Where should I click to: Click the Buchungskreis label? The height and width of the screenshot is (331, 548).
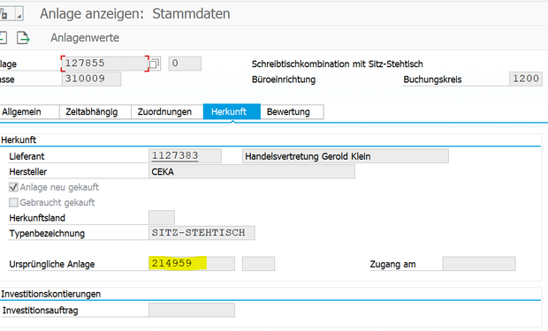pos(432,79)
